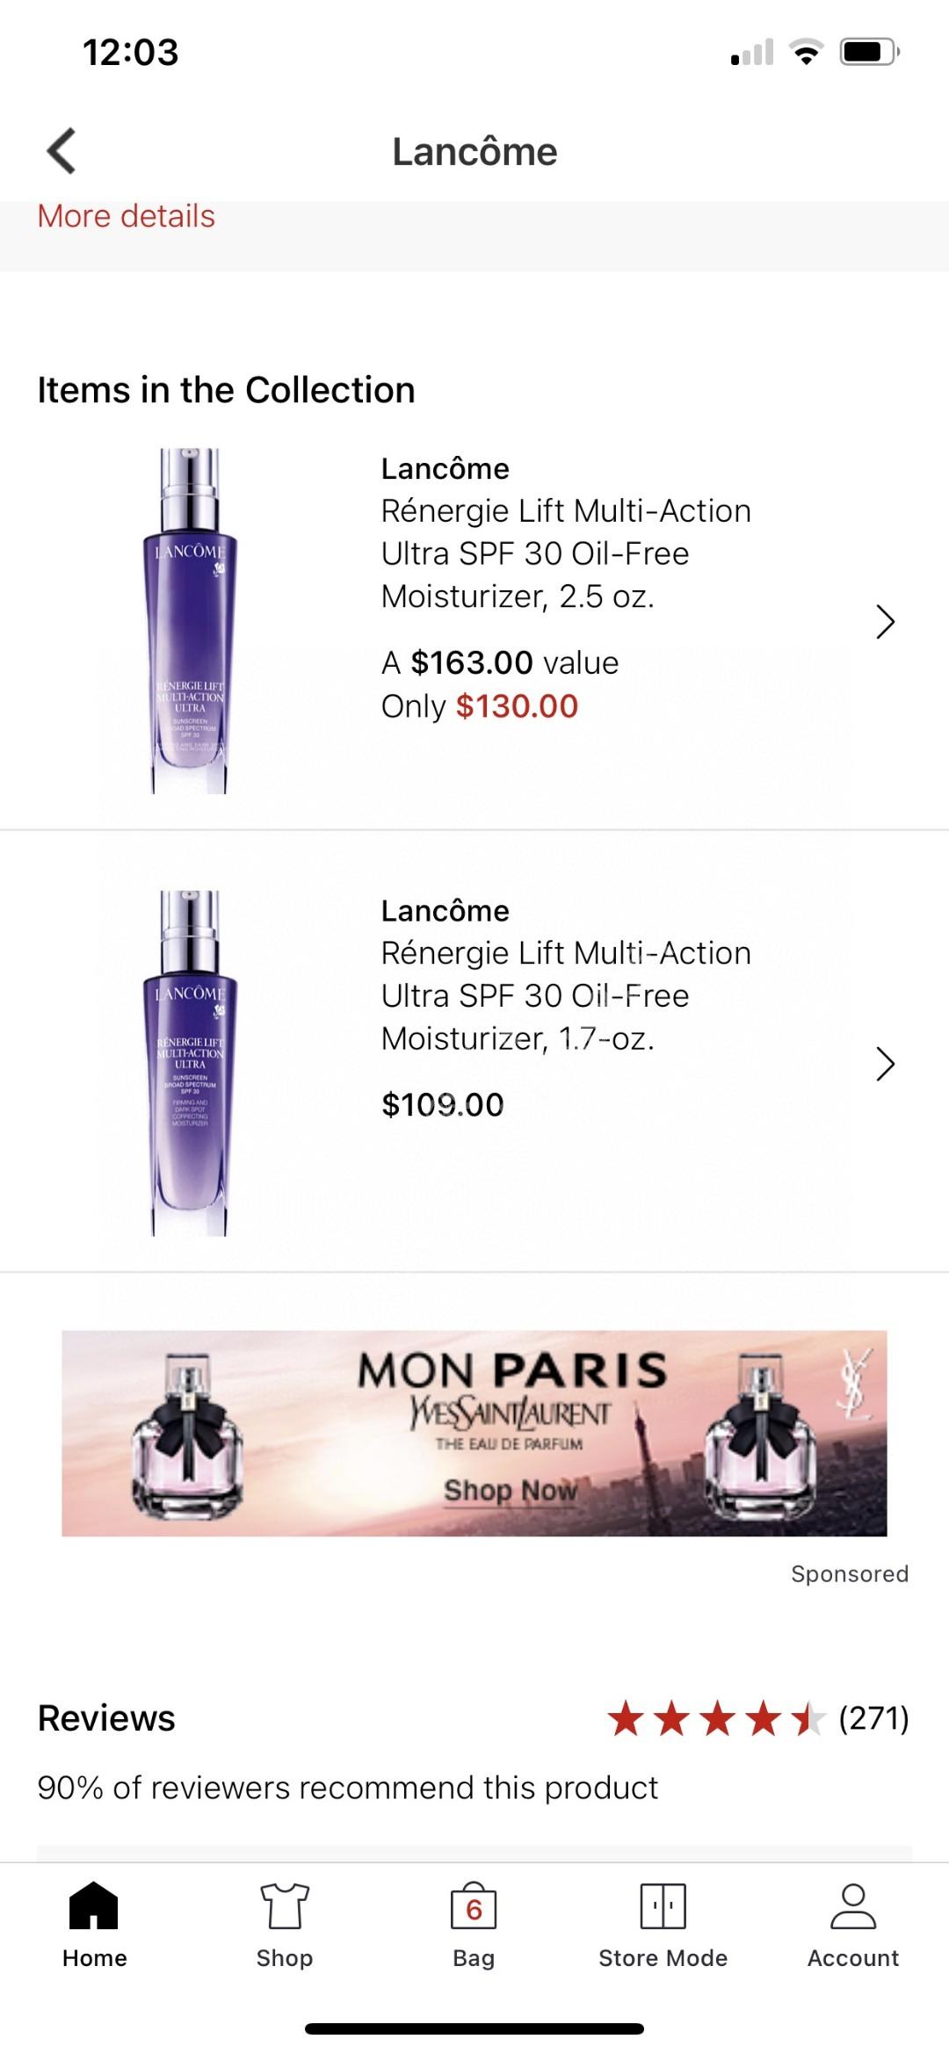
Task: Tap the Wi-Fi status icon
Action: tap(806, 52)
